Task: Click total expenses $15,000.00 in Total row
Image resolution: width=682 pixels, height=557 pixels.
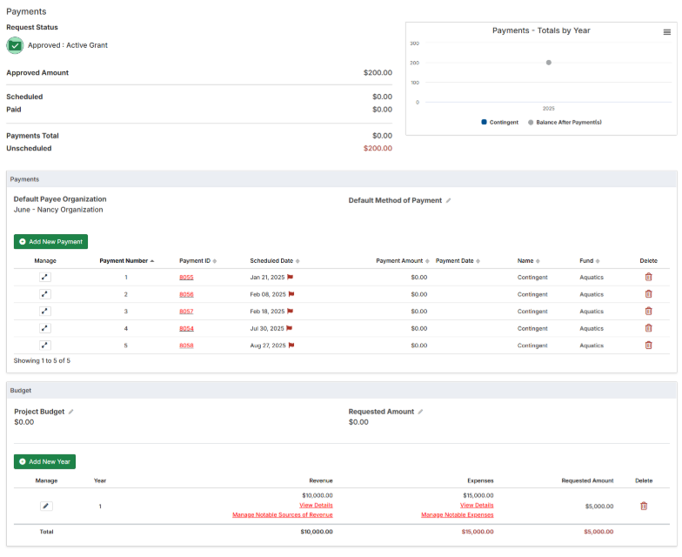Action: (x=477, y=532)
